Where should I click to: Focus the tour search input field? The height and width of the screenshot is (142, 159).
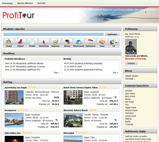pyautogui.click(x=54, y=34)
